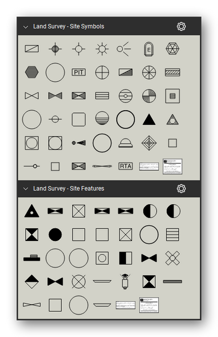
Task: Select the circle with X through it
Action: pos(79,281)
